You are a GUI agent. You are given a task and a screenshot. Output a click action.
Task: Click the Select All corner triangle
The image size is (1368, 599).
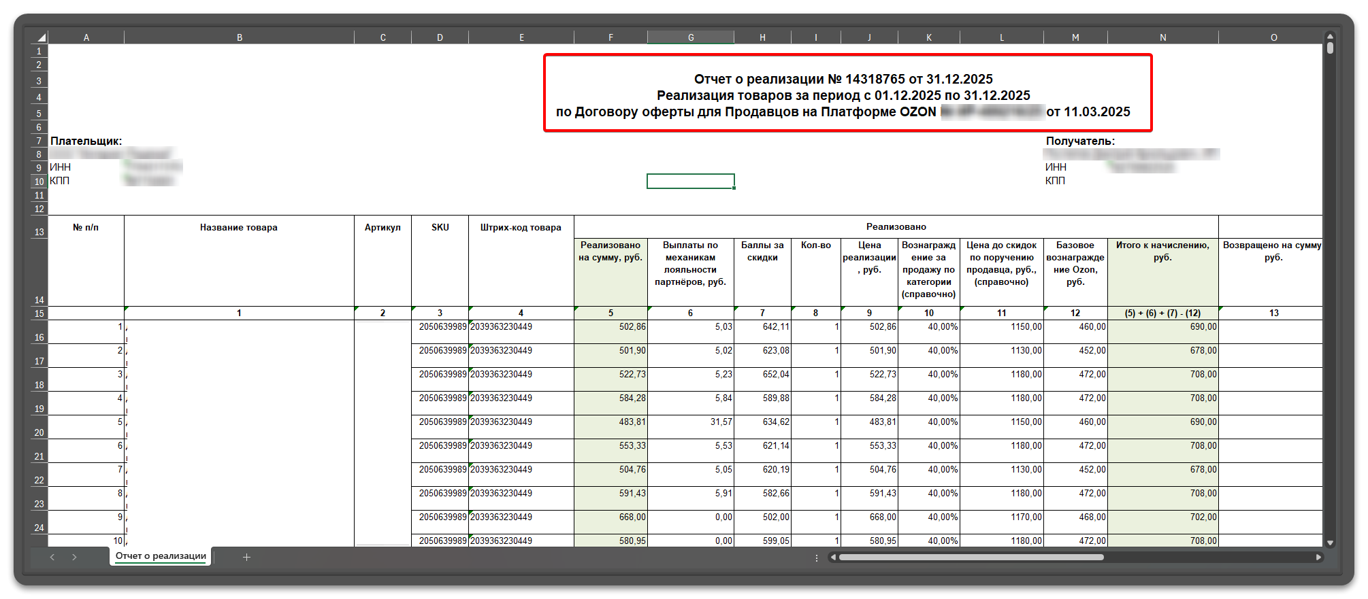tap(41, 37)
